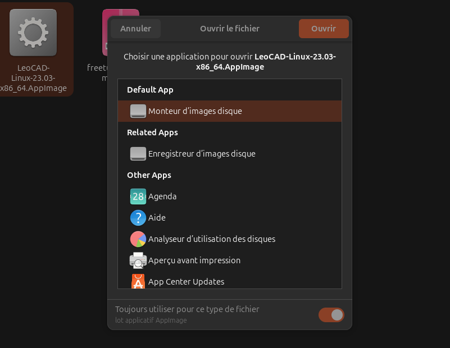Click the Monteur d'images disque drive icon
Viewport: 450px width, 348px height.
click(x=138, y=111)
